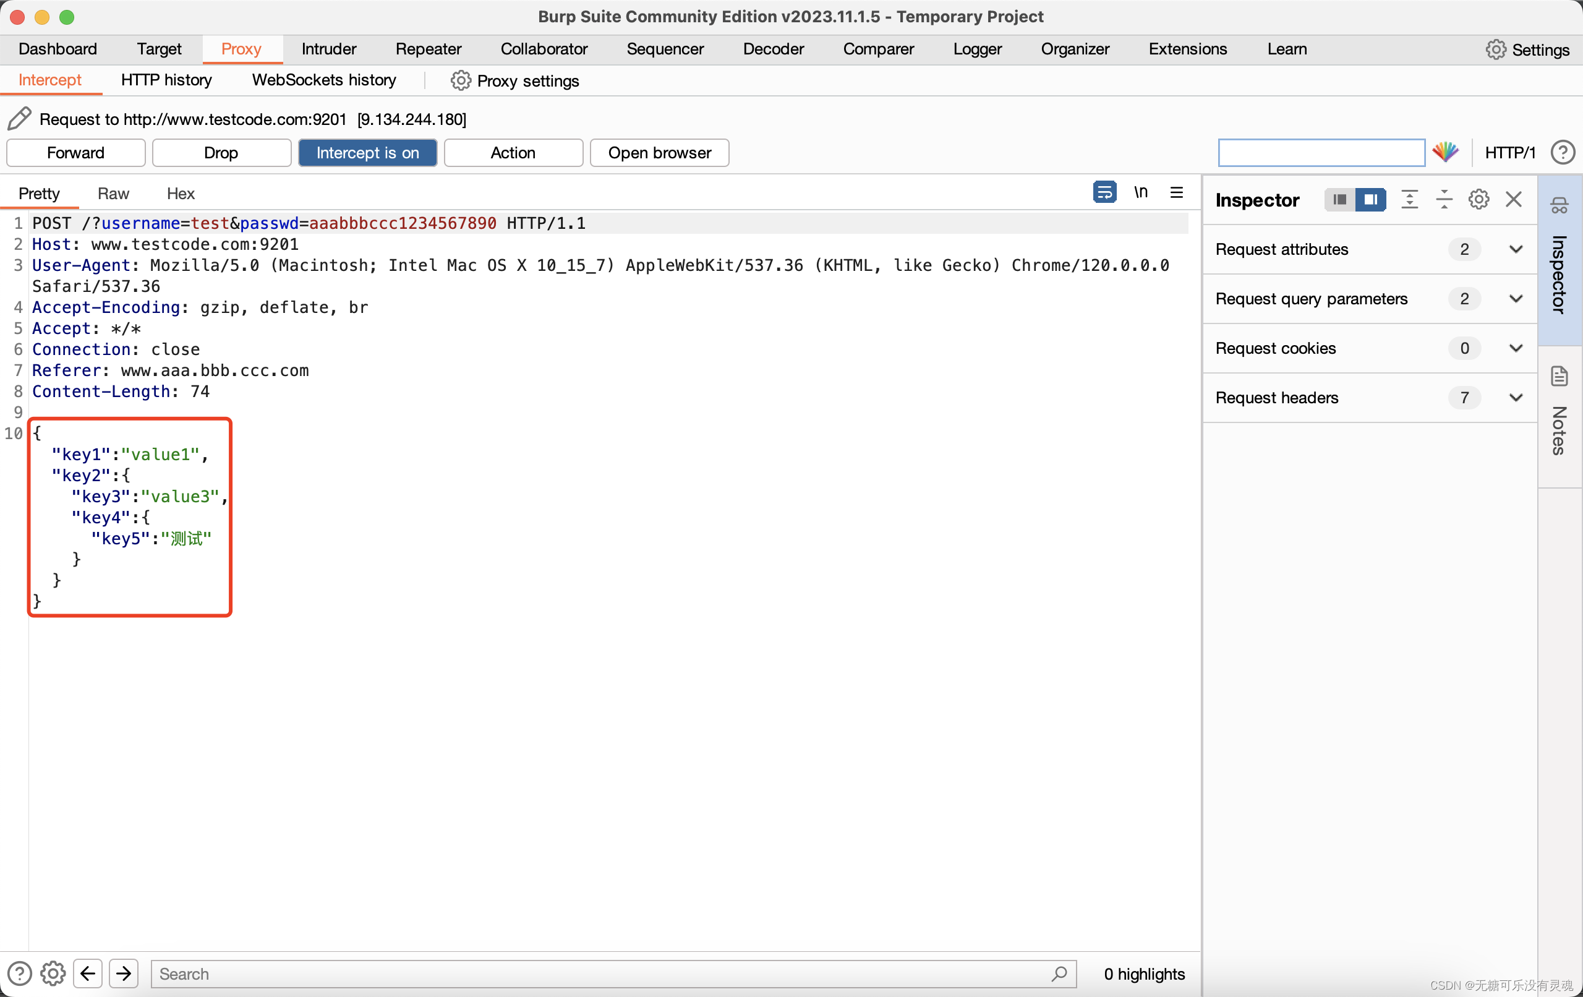1583x997 pixels.
Task: Open Inspector settings gear icon
Action: pos(1479,199)
